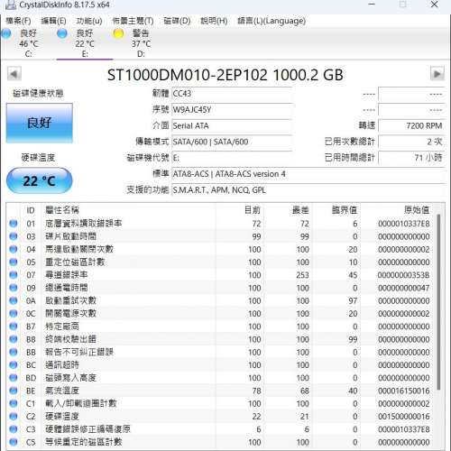The height and width of the screenshot is (451, 451).
Task: Click status orb for attribute C1
Action: click(14, 403)
